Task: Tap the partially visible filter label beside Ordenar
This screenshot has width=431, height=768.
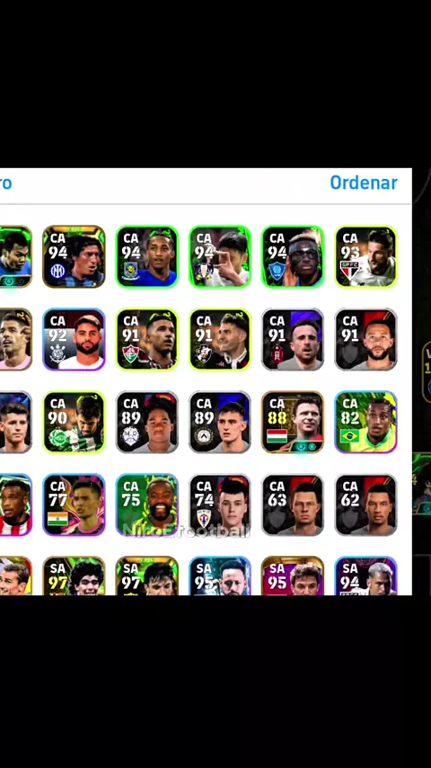Action: pyautogui.click(x=5, y=183)
